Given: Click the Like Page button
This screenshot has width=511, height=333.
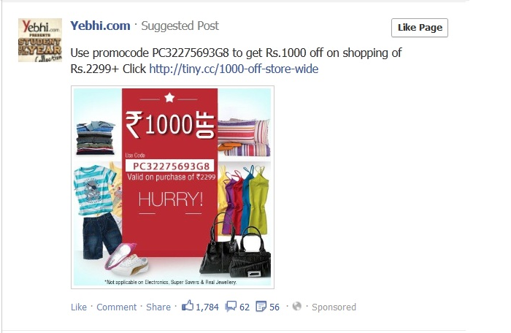Looking at the screenshot, I should pyautogui.click(x=420, y=28).
